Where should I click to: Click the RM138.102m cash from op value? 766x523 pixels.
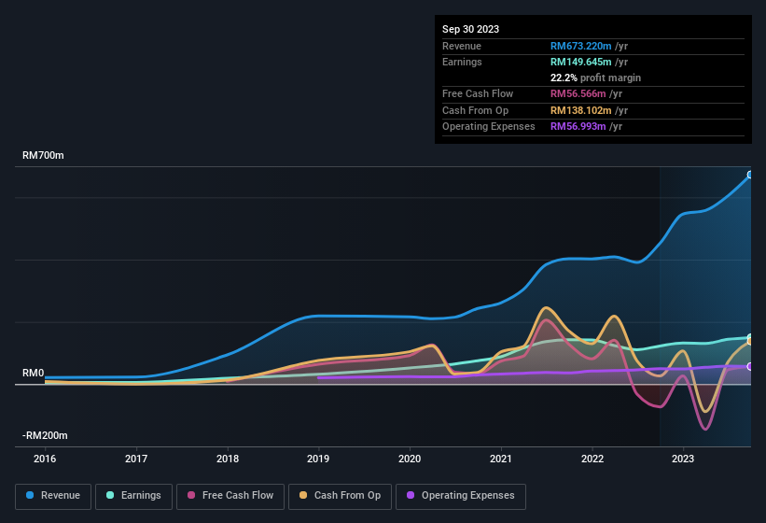click(x=581, y=110)
